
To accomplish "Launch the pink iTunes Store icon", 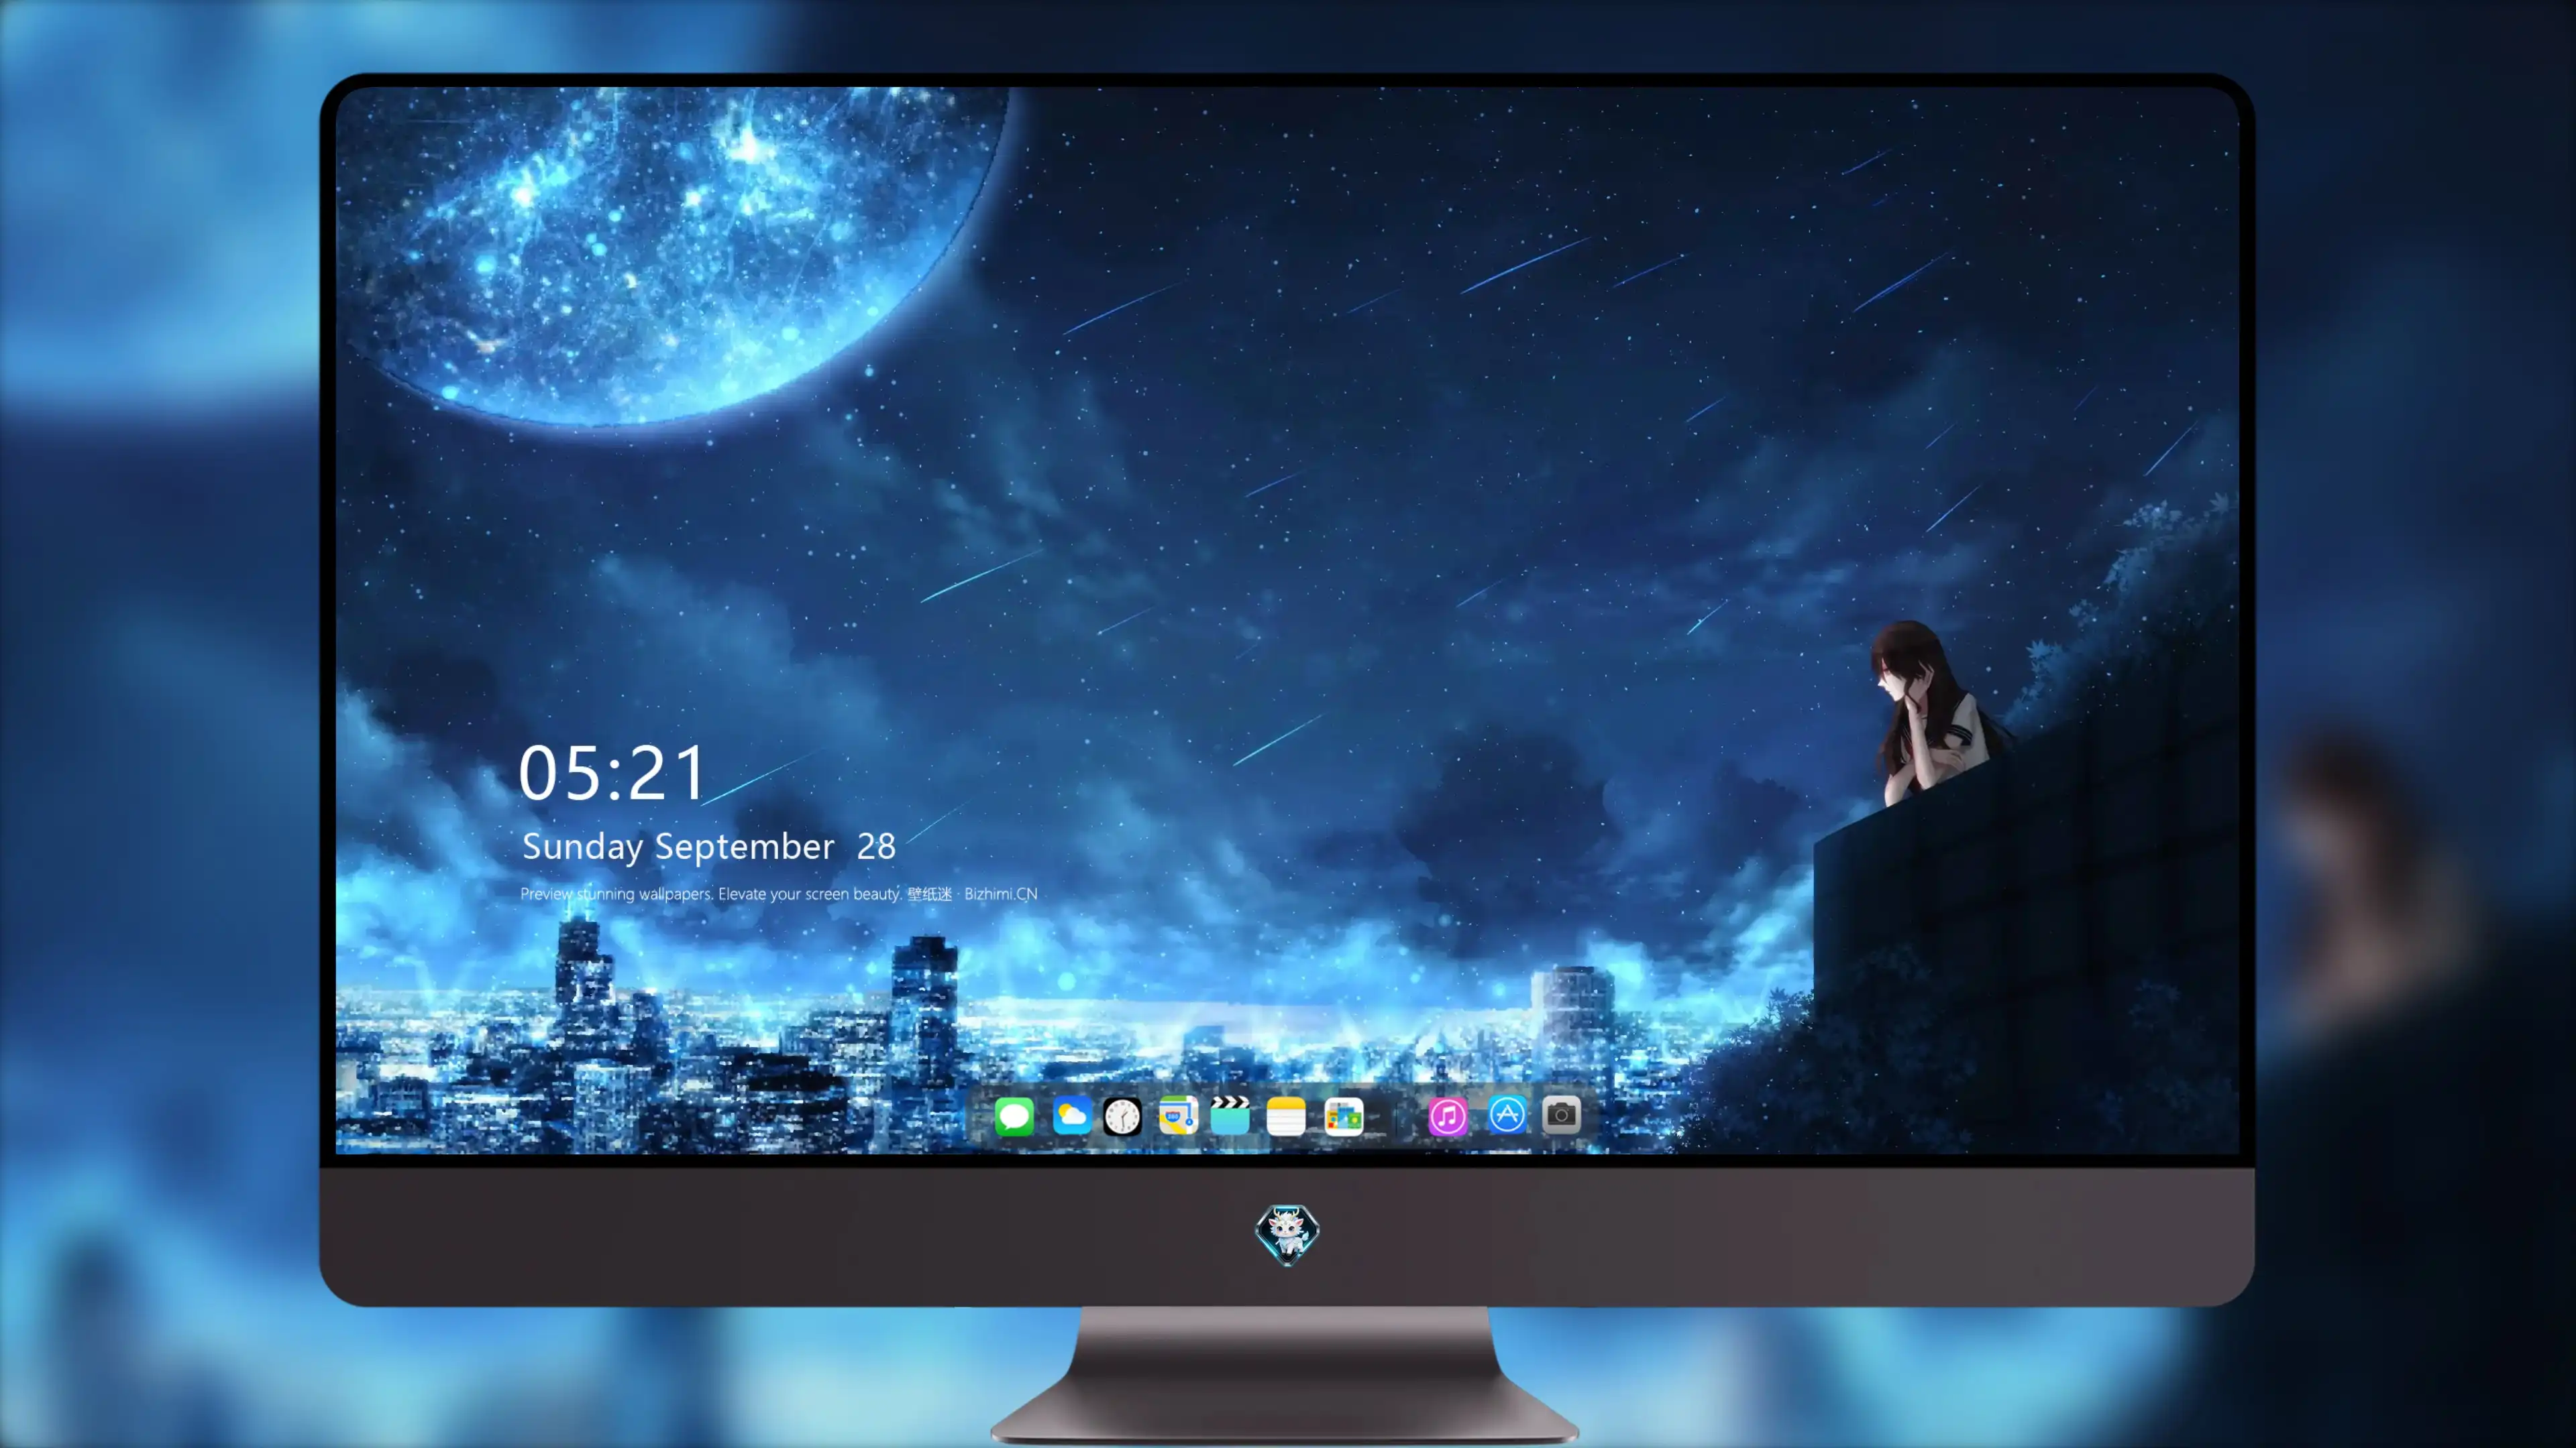I will point(1447,1115).
